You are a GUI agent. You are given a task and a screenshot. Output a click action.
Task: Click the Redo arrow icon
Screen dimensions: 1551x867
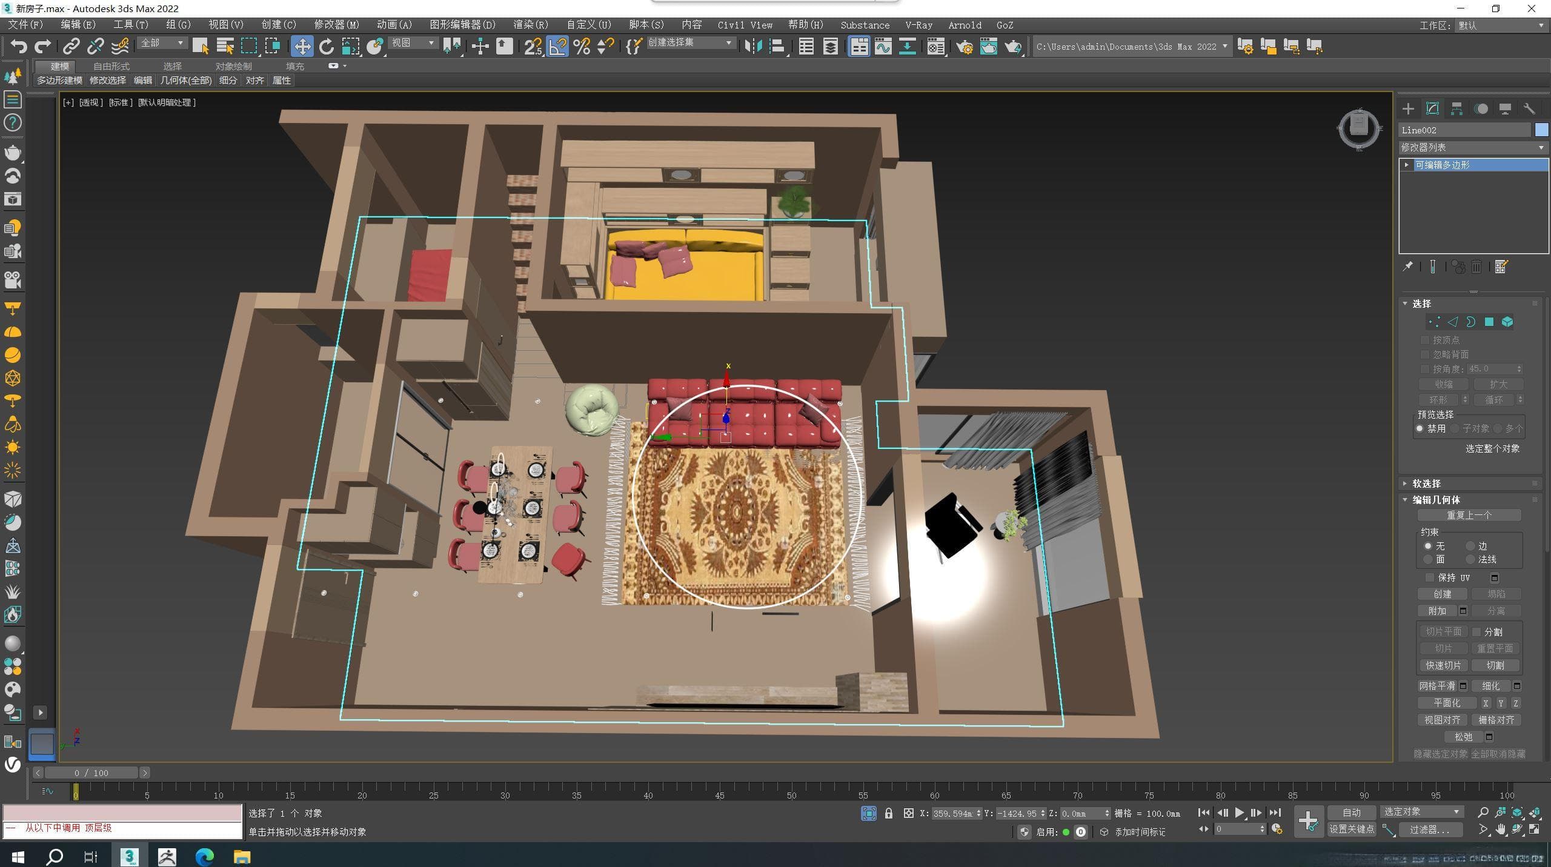pyautogui.click(x=42, y=46)
